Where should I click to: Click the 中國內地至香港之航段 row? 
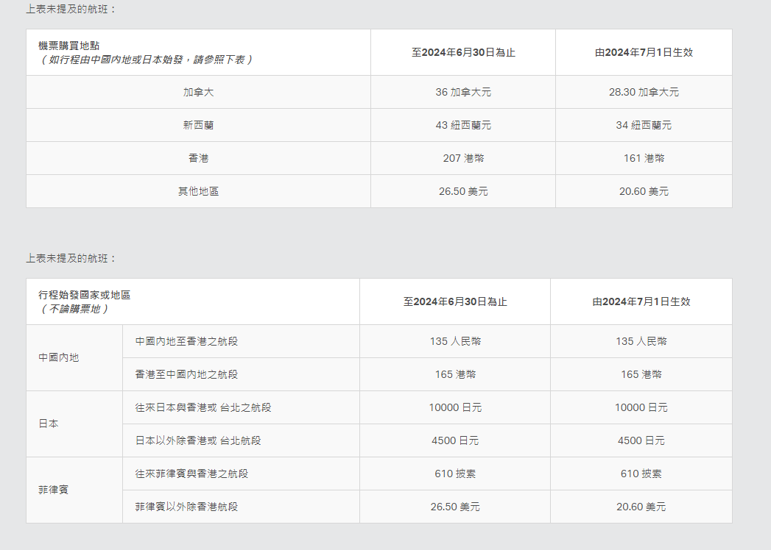pos(187,341)
